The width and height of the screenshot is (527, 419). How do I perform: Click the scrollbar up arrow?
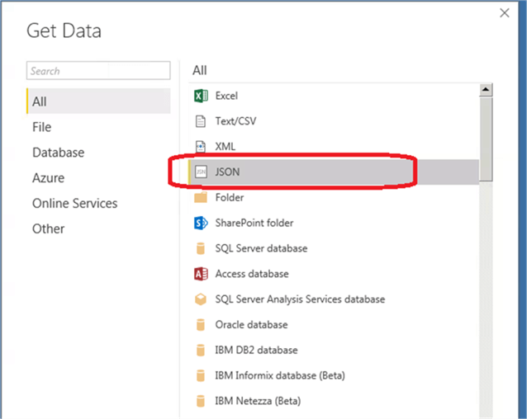pyautogui.click(x=486, y=89)
